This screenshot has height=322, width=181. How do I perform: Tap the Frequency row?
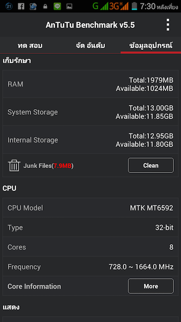point(90,267)
